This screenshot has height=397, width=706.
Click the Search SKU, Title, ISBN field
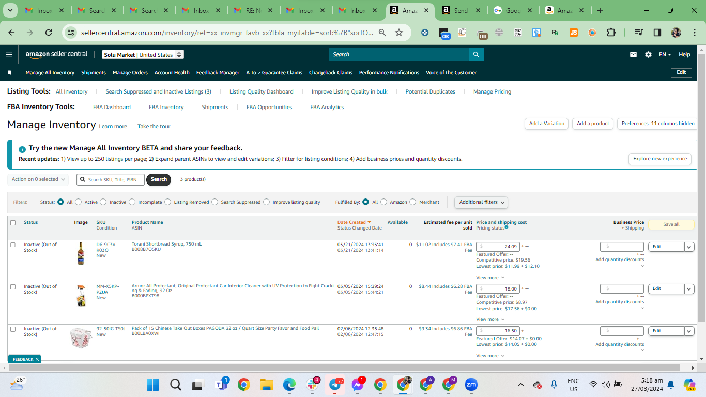click(x=111, y=179)
